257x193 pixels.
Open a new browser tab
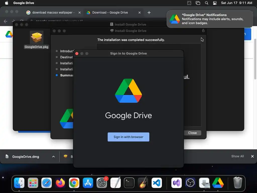tap(149, 13)
